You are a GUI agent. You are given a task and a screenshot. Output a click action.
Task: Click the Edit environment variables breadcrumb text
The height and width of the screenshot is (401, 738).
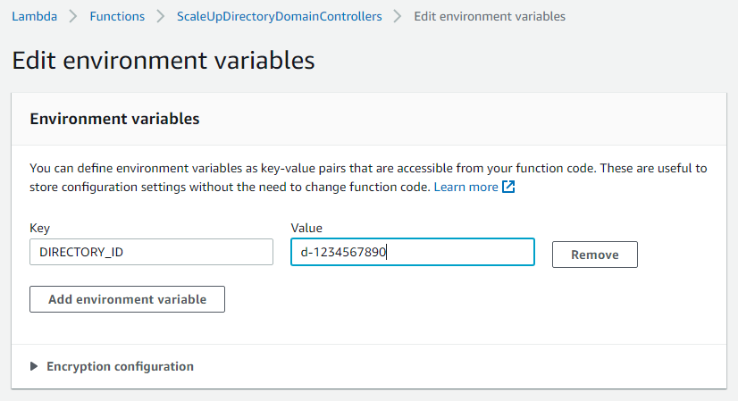click(x=489, y=16)
